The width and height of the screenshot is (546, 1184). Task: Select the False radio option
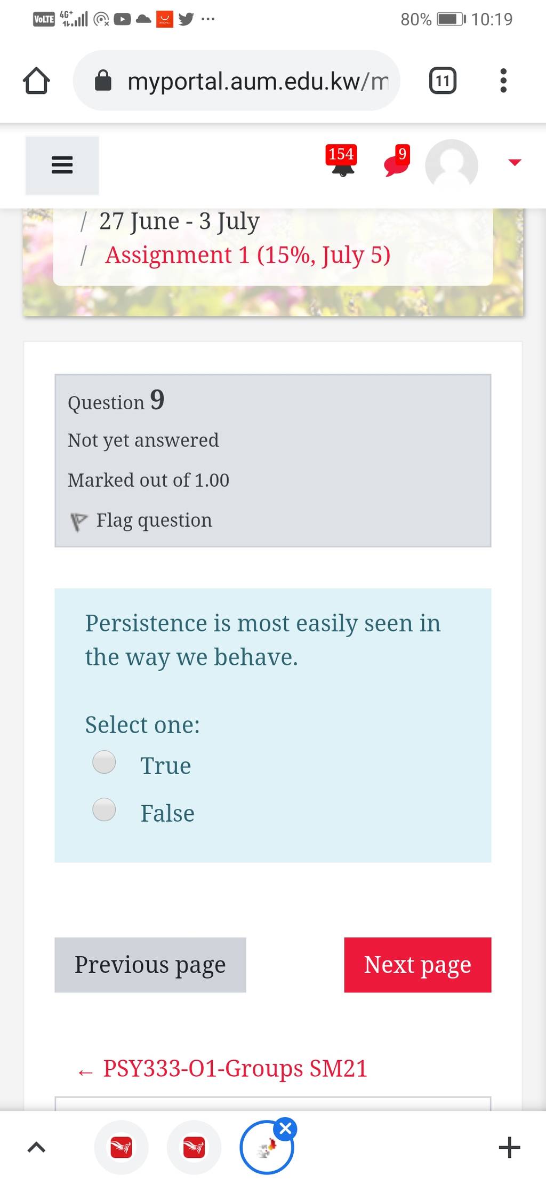[x=104, y=809]
